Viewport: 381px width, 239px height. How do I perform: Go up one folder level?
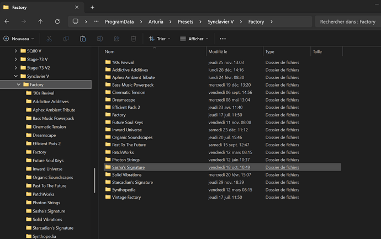click(x=40, y=22)
